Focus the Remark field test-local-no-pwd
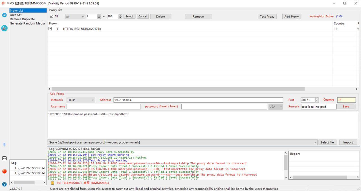 pos(319,107)
